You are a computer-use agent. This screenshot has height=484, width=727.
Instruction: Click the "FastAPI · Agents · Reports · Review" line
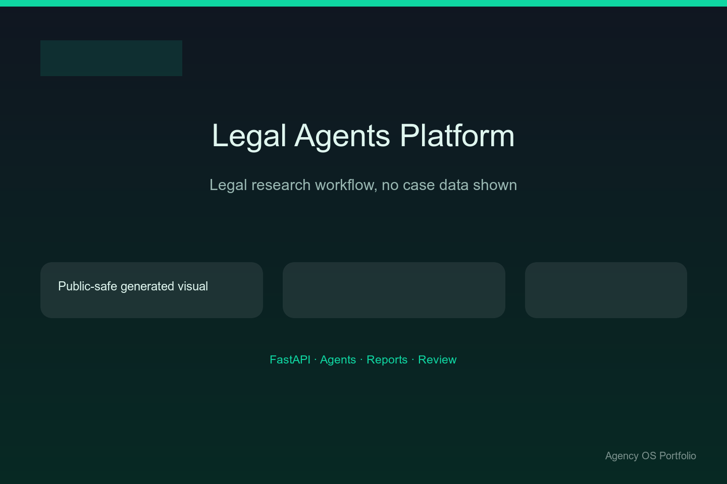pyautogui.click(x=363, y=359)
